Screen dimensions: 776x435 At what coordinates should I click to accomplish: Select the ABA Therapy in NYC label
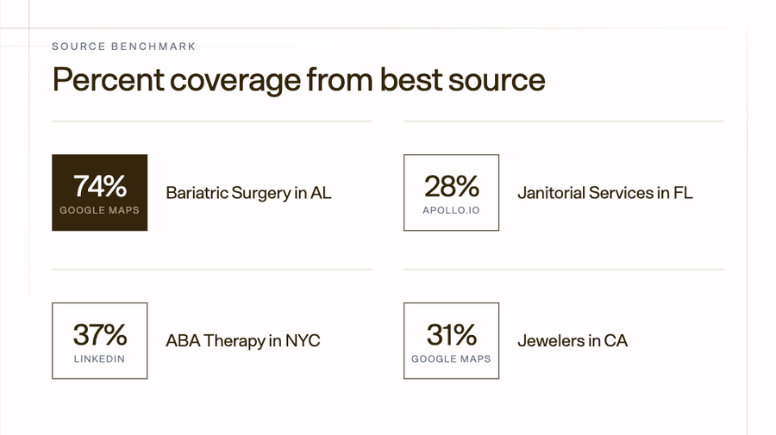243,340
